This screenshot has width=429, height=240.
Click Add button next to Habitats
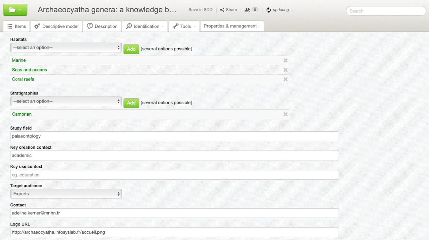131,49
